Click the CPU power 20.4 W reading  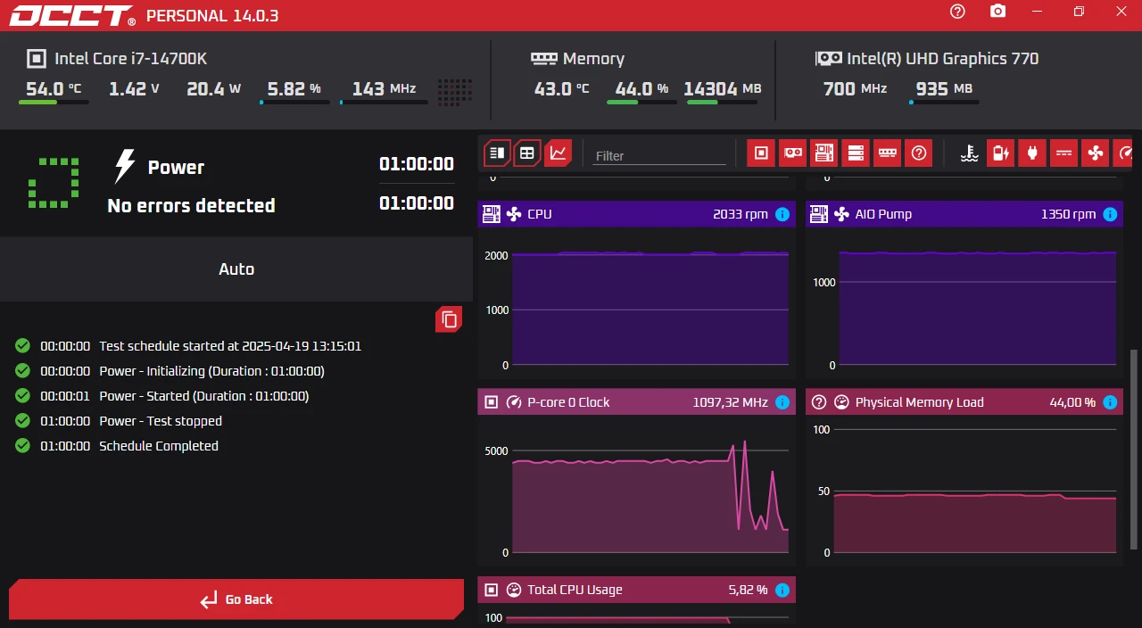pos(214,88)
